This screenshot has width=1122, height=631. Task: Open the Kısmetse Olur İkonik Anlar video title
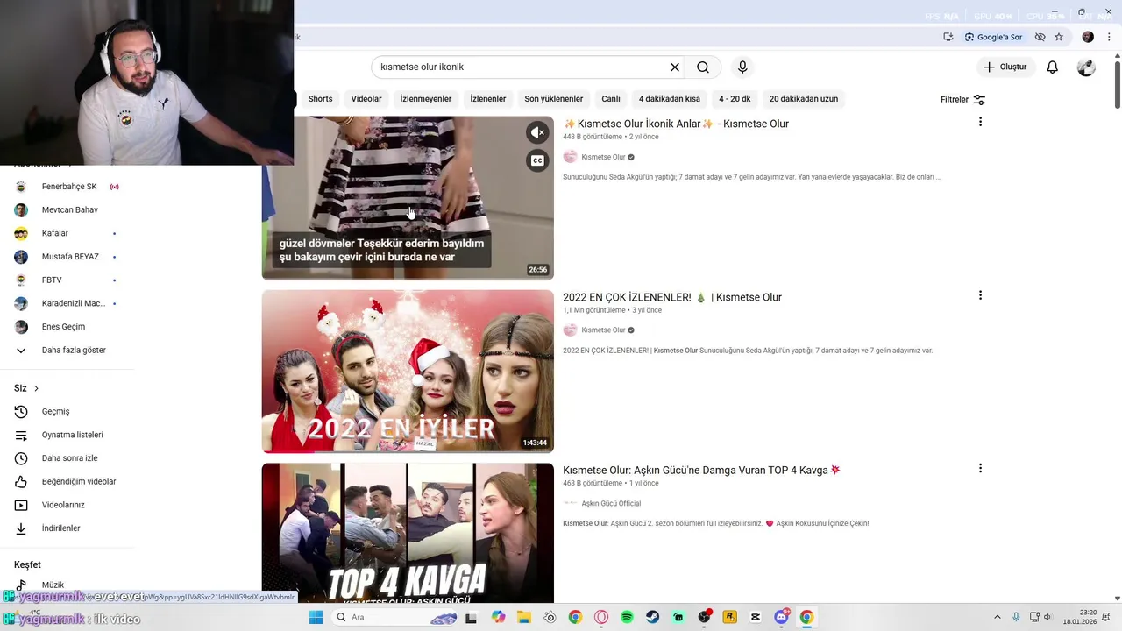[x=676, y=124]
